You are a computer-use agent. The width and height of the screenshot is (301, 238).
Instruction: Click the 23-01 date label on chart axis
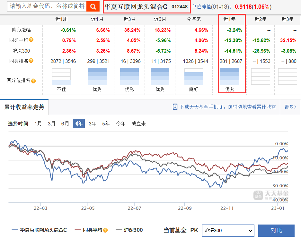[278, 208]
